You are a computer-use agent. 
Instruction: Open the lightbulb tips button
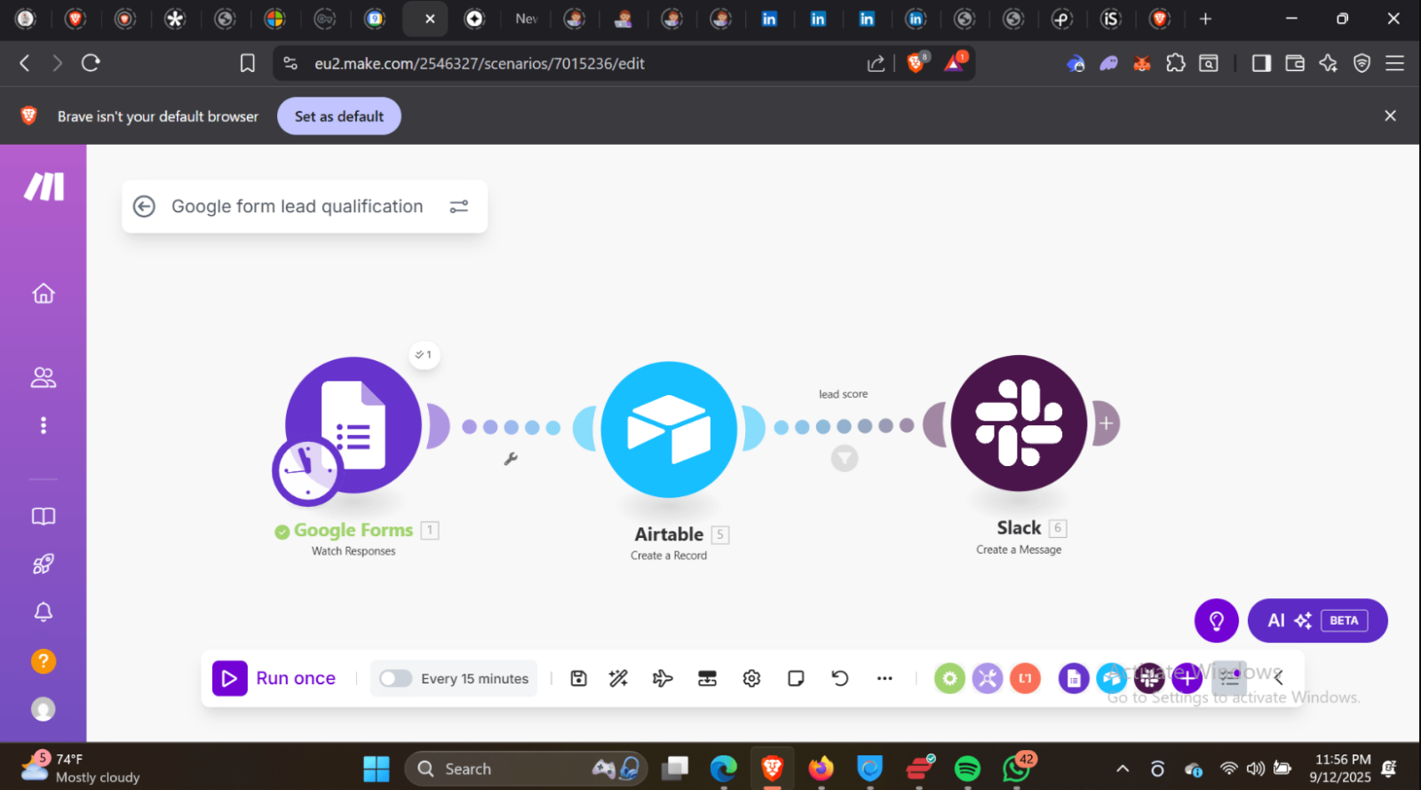click(x=1217, y=620)
